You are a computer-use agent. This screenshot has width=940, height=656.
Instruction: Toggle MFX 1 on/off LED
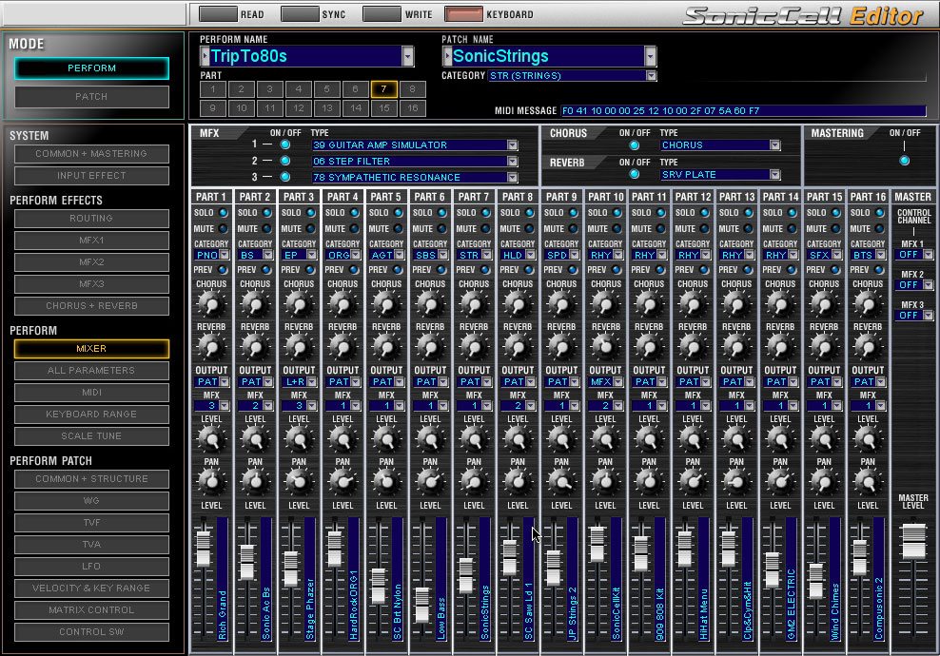(x=285, y=145)
